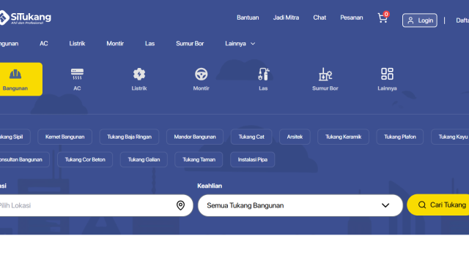The image size is (469, 263).
Task: Click the location pin icon in field
Action: (180, 205)
